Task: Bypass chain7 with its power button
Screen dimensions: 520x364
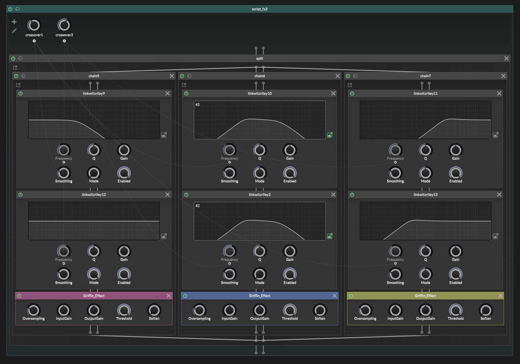Action: point(348,76)
